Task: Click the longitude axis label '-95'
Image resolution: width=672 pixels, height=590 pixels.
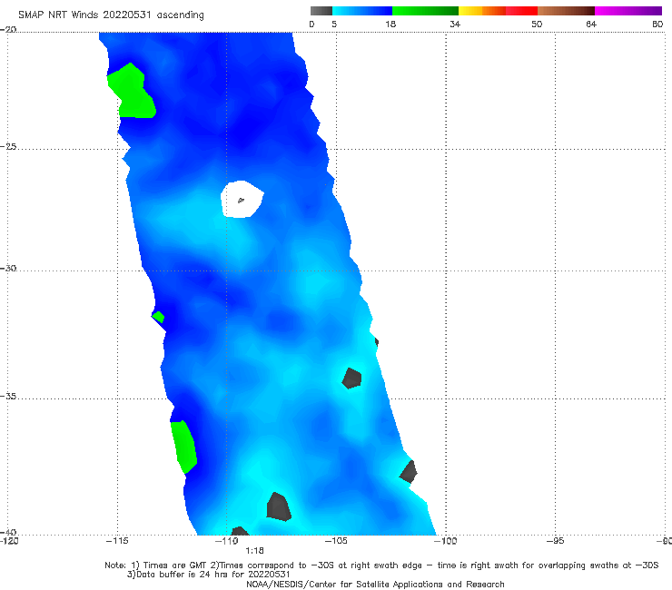Action: pos(555,541)
